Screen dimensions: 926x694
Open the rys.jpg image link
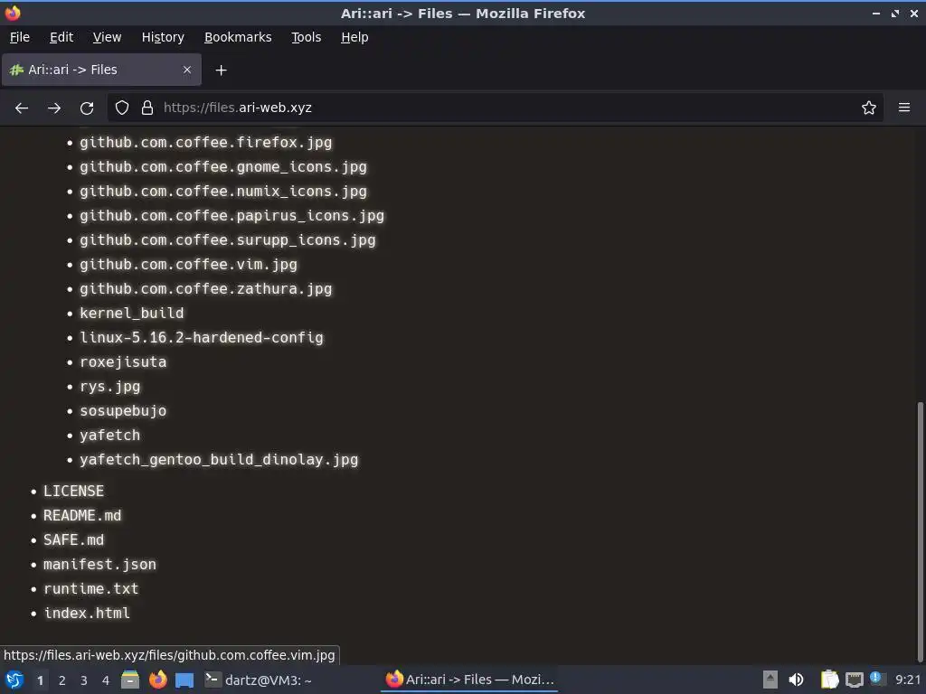coord(110,387)
